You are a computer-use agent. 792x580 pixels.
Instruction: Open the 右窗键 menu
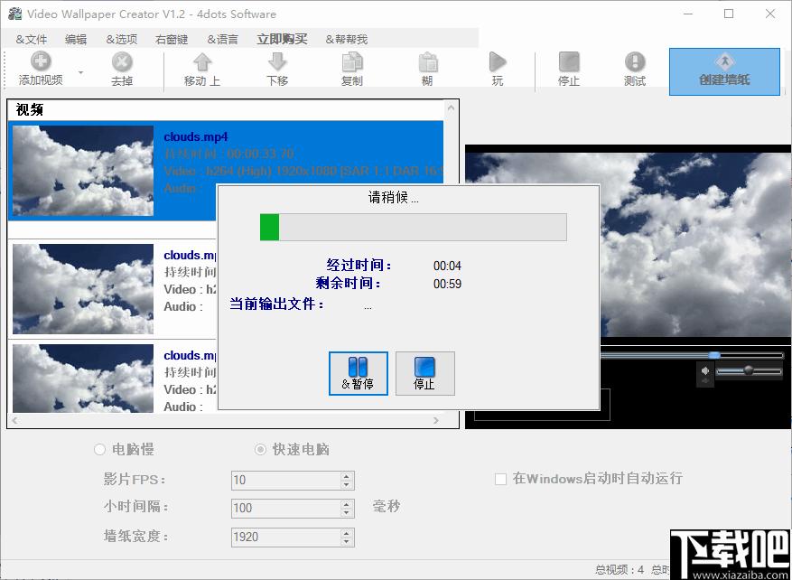[x=172, y=40]
